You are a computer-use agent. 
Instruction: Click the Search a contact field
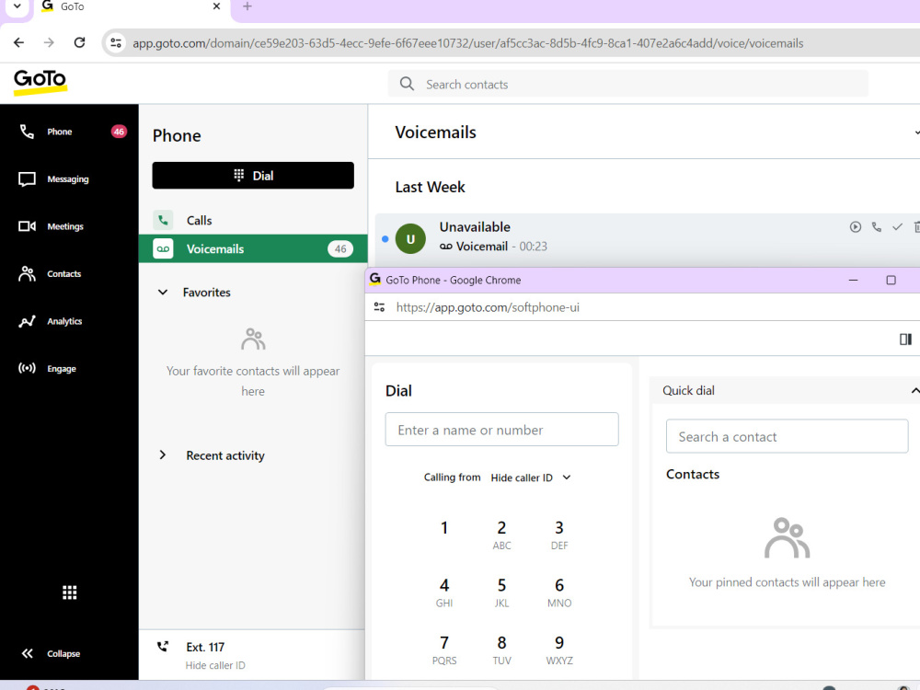(x=787, y=436)
